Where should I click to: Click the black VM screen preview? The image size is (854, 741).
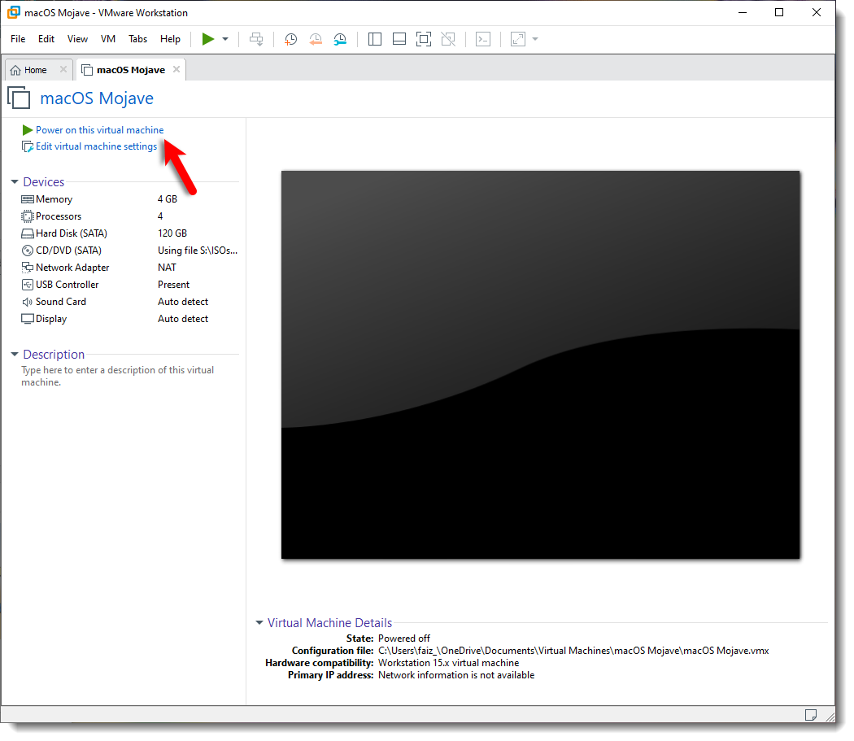pos(540,365)
